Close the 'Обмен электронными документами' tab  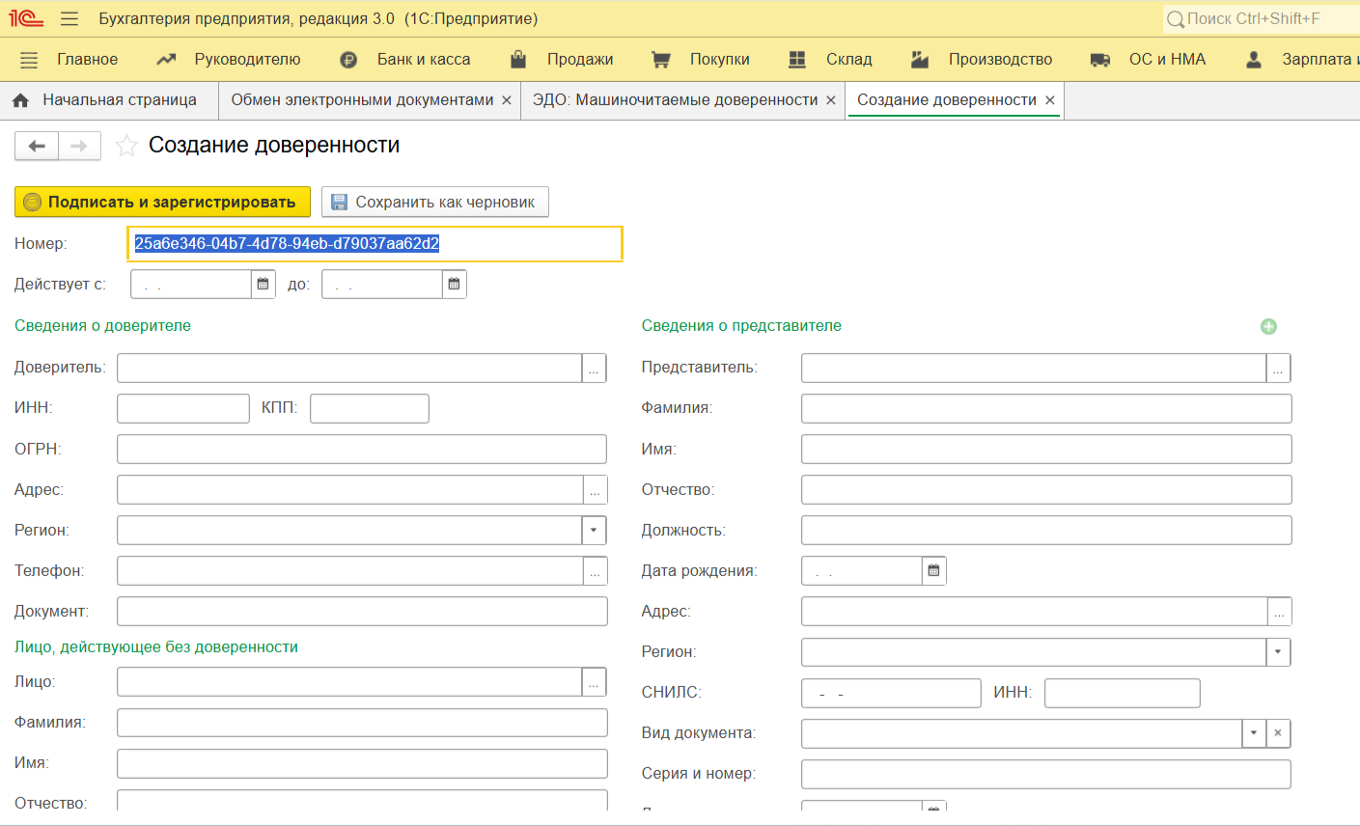pyautogui.click(x=506, y=100)
